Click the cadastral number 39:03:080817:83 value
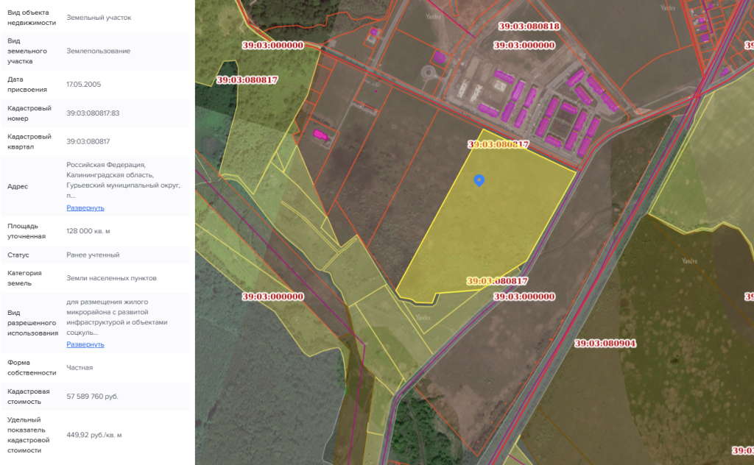 coord(93,113)
